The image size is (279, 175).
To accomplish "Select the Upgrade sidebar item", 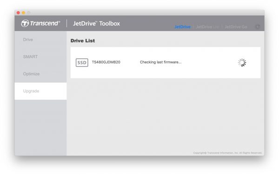I will (x=40, y=91).
